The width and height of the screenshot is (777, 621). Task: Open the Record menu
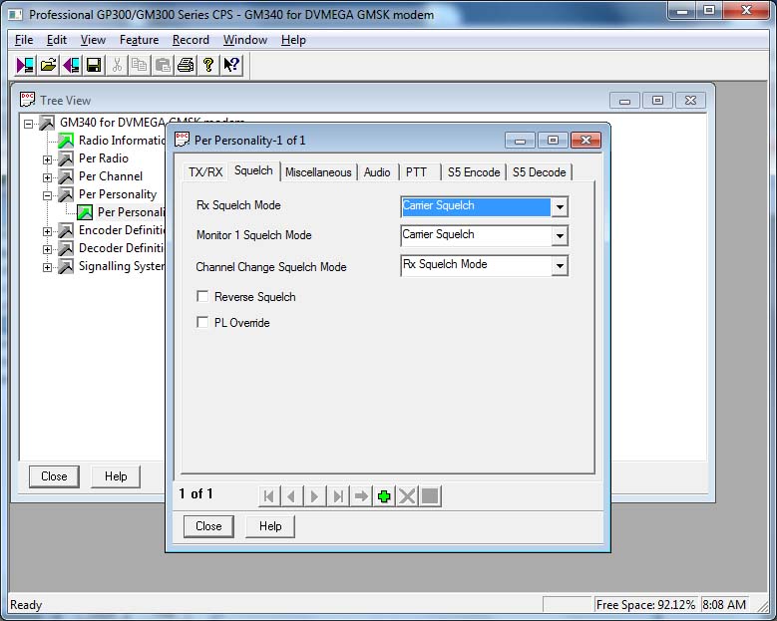191,40
